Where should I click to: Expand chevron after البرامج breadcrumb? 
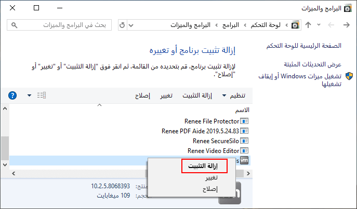[217, 25]
